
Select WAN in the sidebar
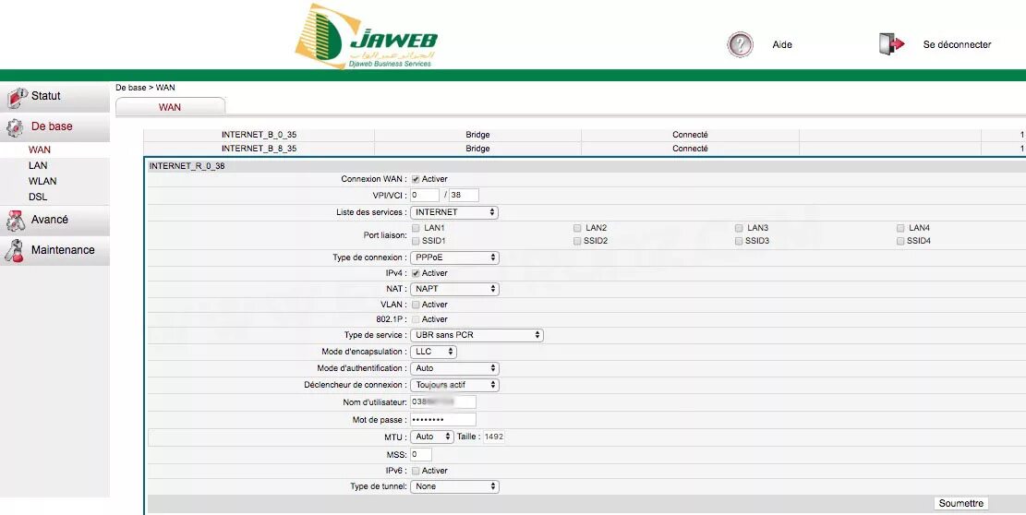pyautogui.click(x=40, y=150)
